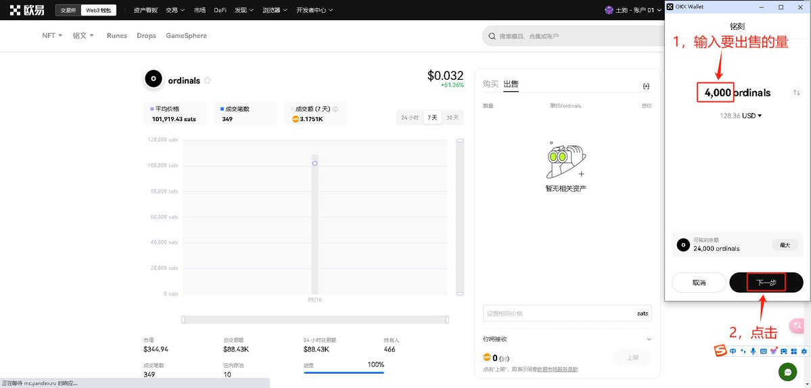This screenshot has height=388, width=811.
Task: Click the 最大 max amount button
Action: point(785,245)
